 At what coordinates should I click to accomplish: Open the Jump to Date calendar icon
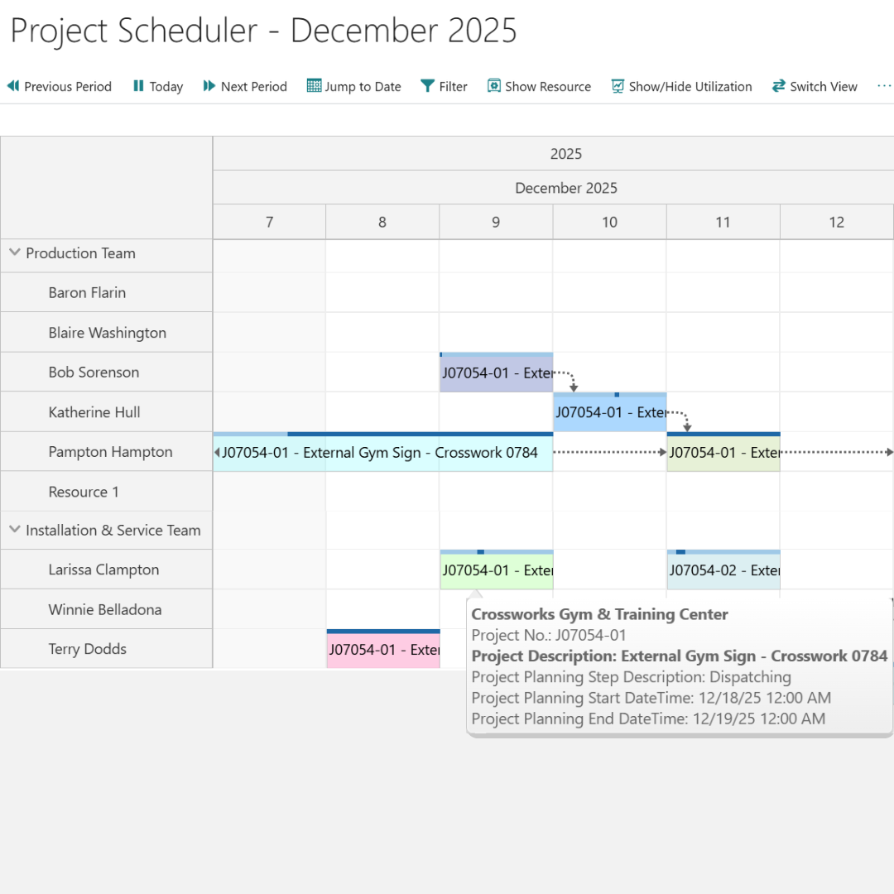(314, 86)
